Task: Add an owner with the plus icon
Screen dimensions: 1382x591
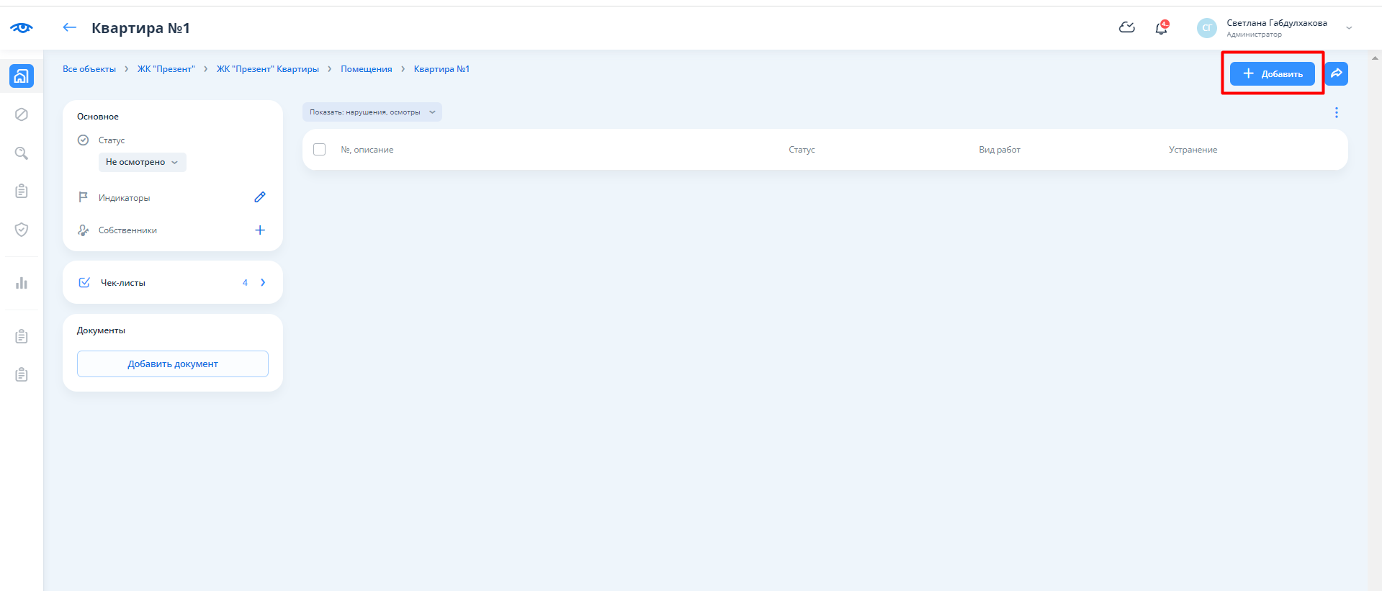Action: pos(260,230)
